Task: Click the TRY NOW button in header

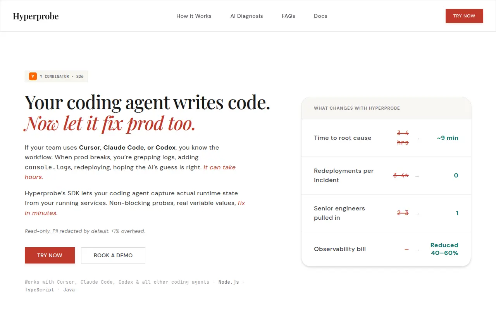Action: tap(464, 16)
